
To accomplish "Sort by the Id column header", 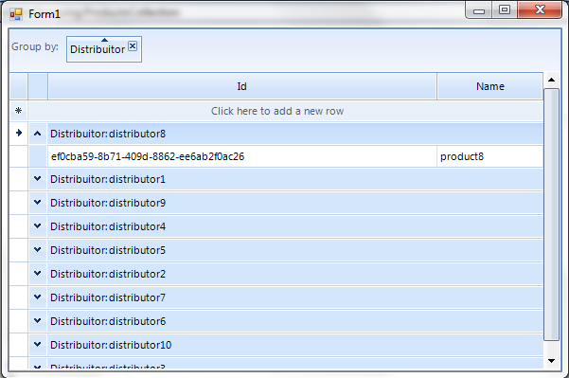I will click(x=242, y=86).
